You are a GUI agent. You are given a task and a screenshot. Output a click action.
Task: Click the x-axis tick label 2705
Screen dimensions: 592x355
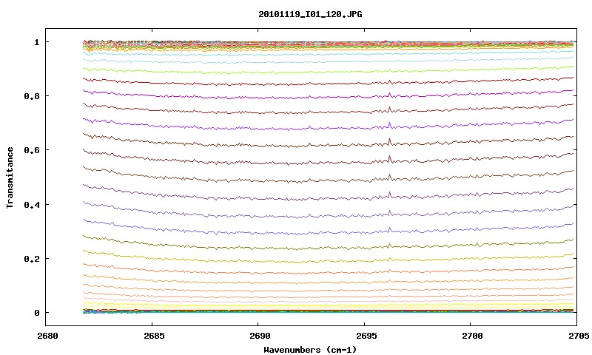tap(579, 336)
